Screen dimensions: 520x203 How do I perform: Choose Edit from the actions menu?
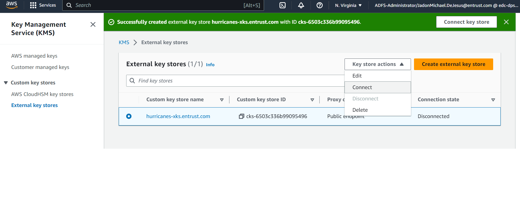[377, 76]
